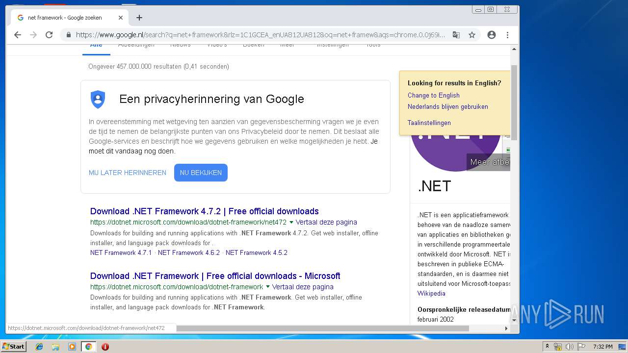Click the volume speaker tray icon

(570, 347)
